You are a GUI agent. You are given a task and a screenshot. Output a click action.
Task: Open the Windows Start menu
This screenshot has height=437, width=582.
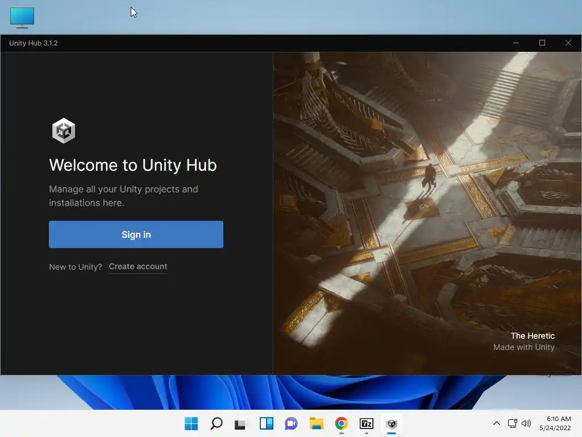click(x=191, y=423)
